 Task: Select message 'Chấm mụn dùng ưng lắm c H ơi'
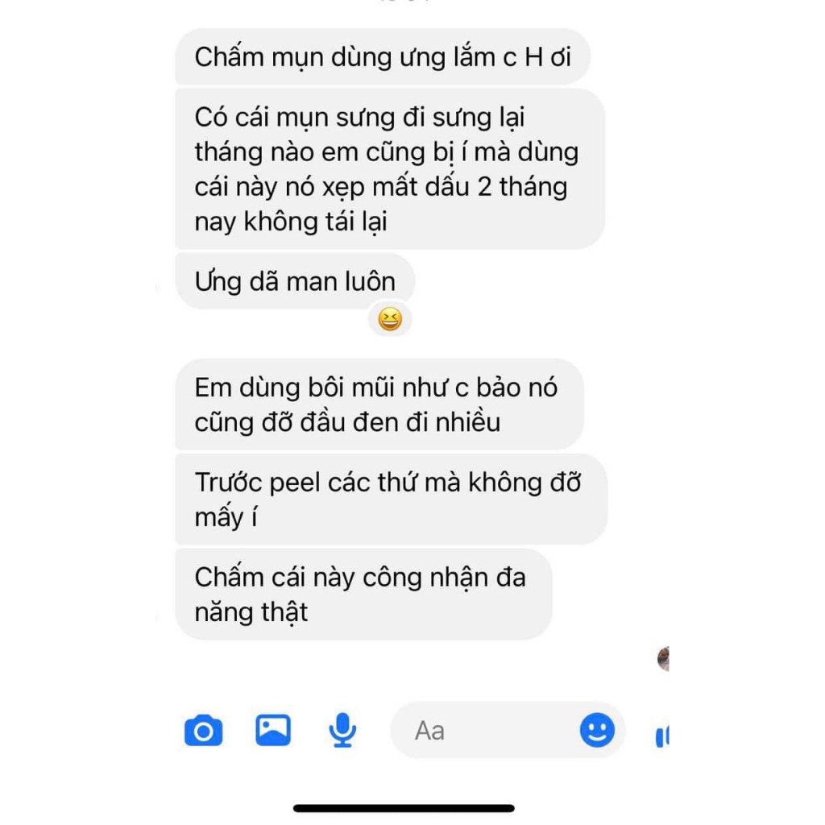pos(383,56)
